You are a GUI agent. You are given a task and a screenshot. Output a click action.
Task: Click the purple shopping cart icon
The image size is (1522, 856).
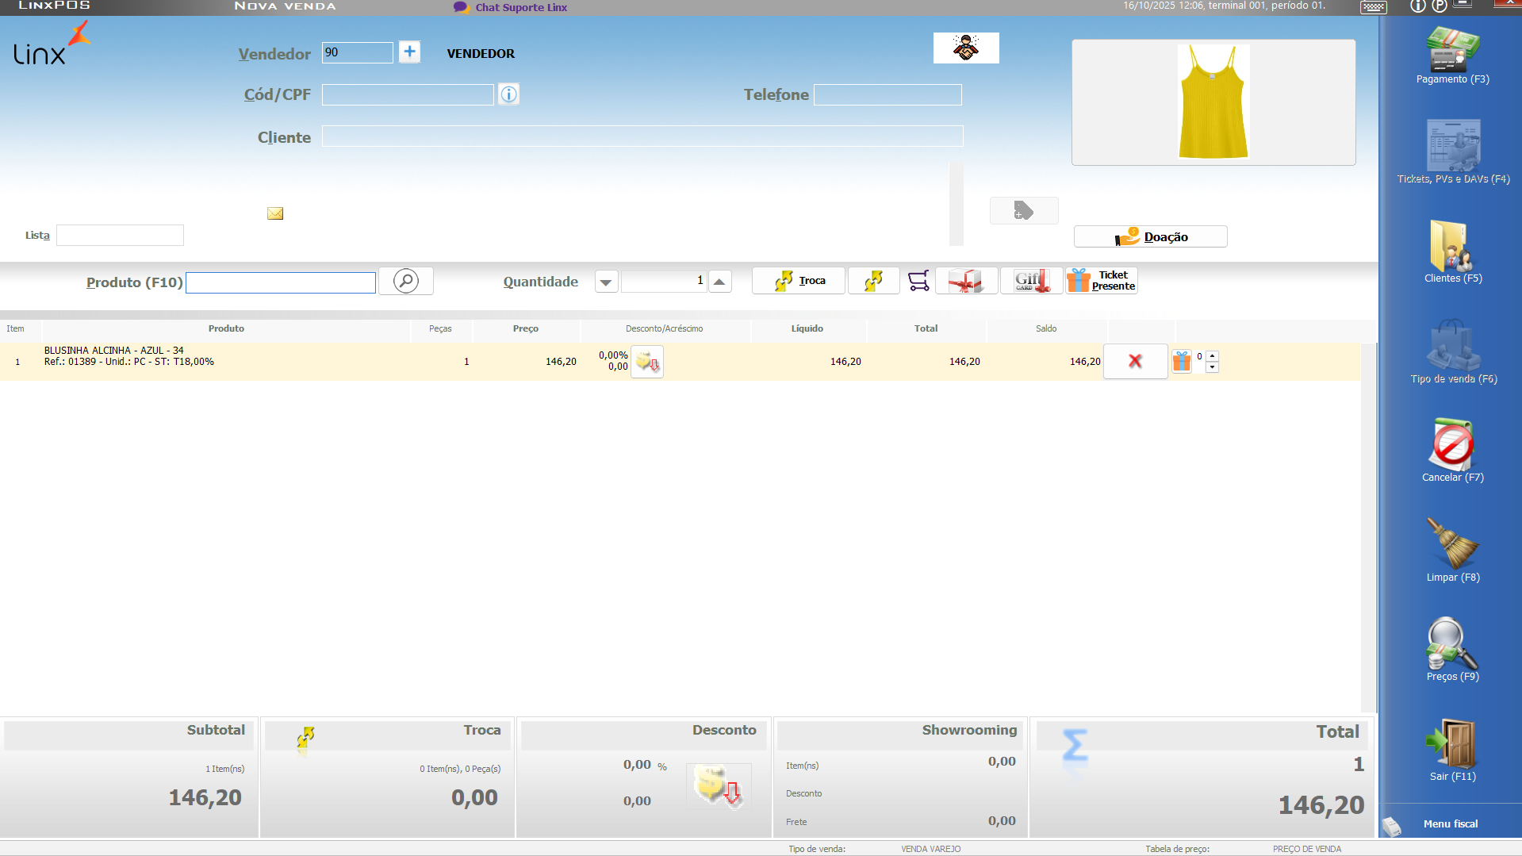click(x=918, y=281)
